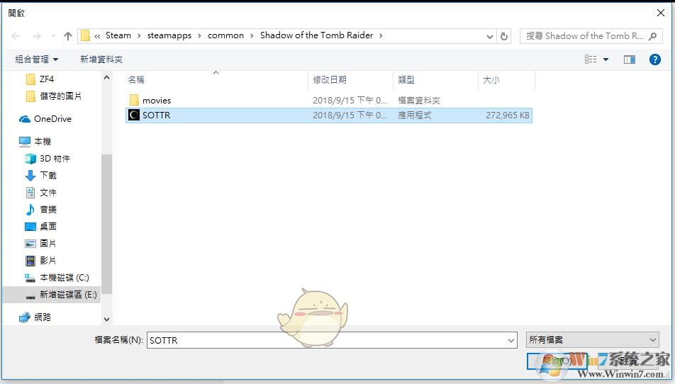Go back with the left arrow button
Image resolution: width=675 pixels, height=384 pixels.
(x=16, y=36)
